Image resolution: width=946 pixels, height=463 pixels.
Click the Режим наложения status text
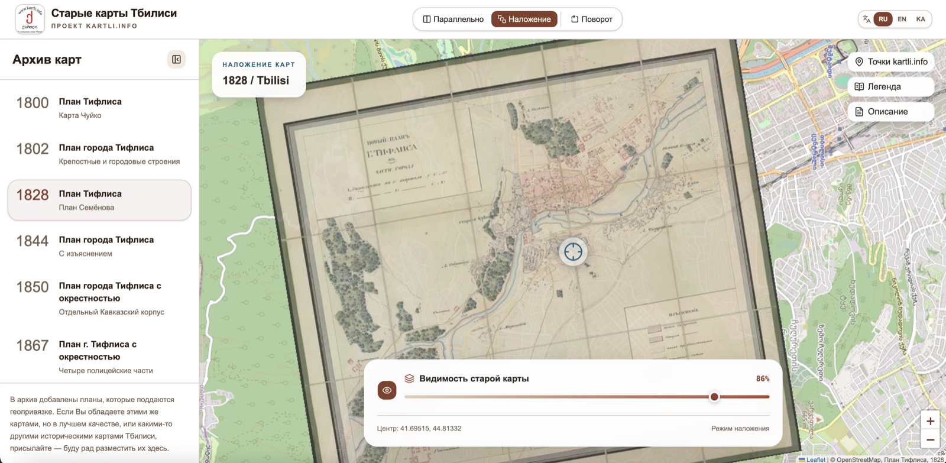(740, 428)
